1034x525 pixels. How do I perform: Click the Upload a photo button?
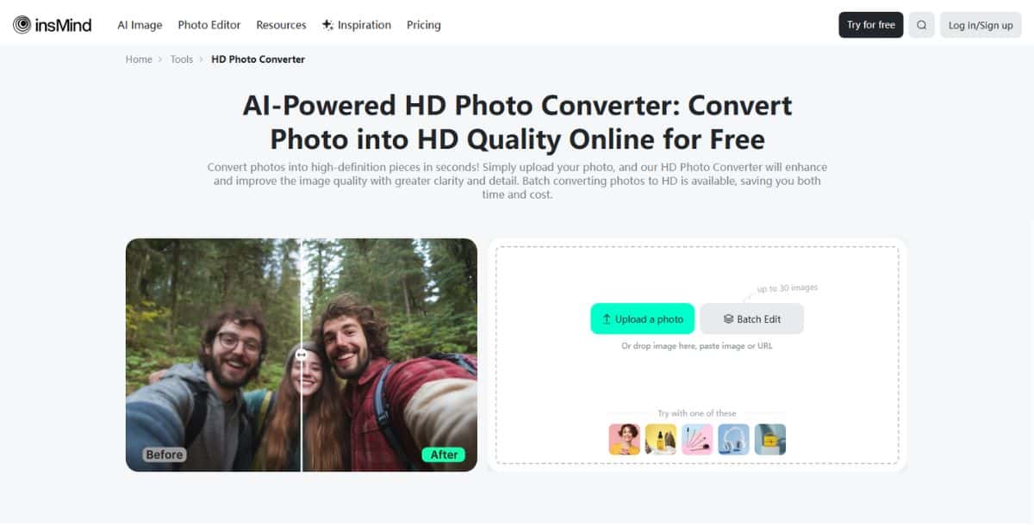(x=643, y=318)
